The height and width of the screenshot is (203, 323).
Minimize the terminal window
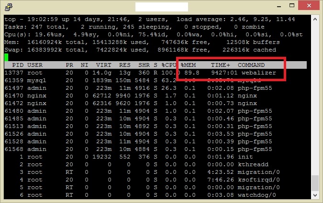coord(279,6)
